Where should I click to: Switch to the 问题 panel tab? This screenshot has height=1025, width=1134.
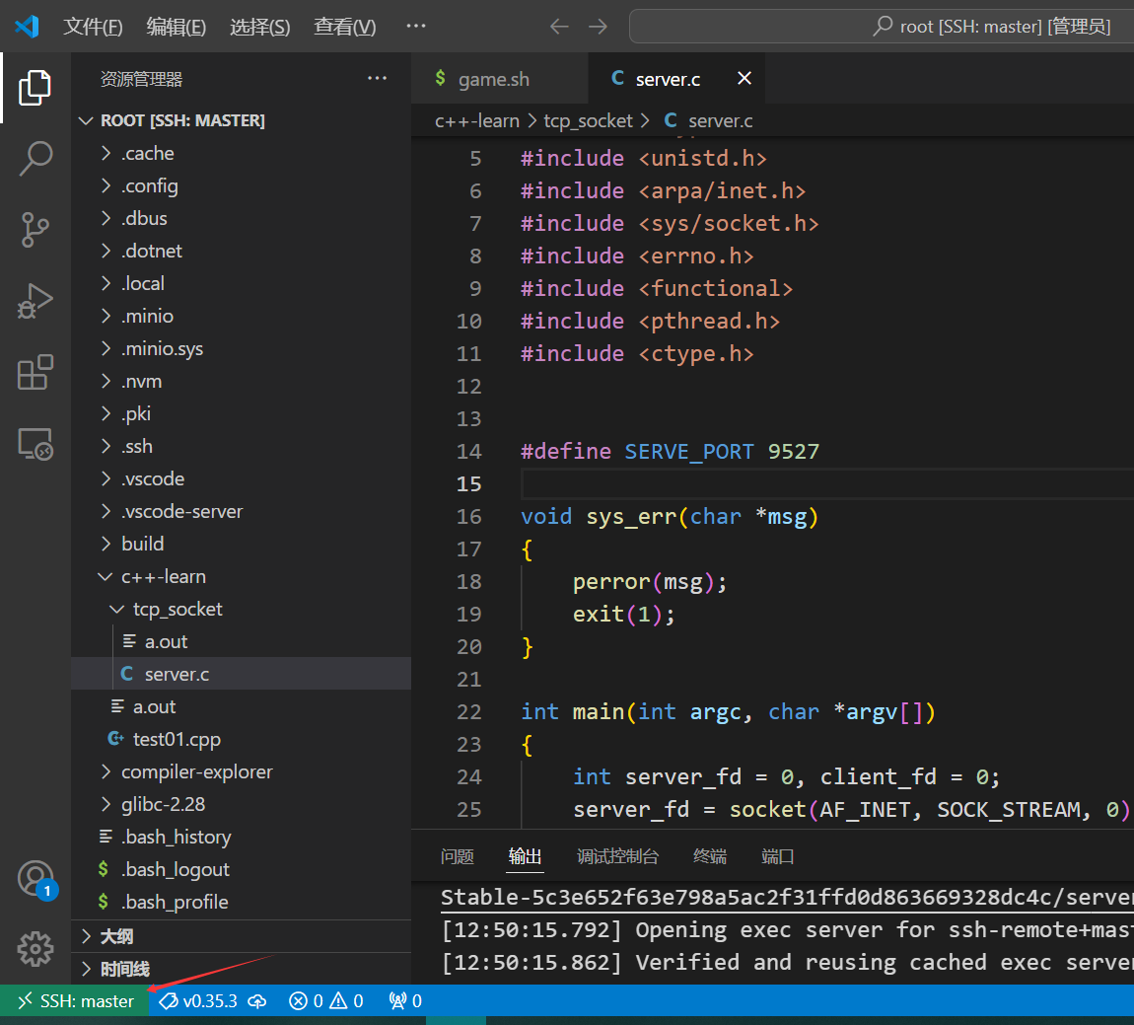click(x=458, y=856)
